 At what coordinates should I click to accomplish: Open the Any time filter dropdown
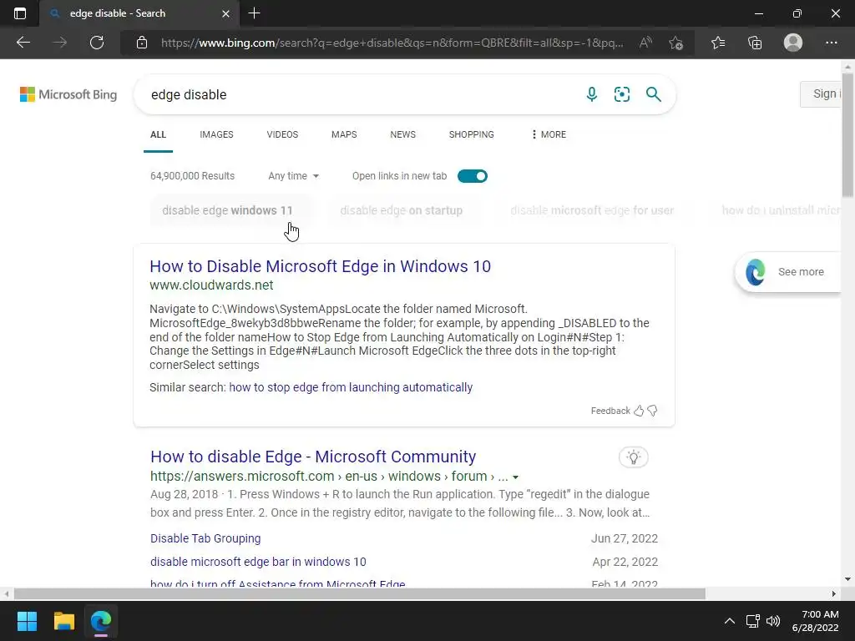(293, 176)
